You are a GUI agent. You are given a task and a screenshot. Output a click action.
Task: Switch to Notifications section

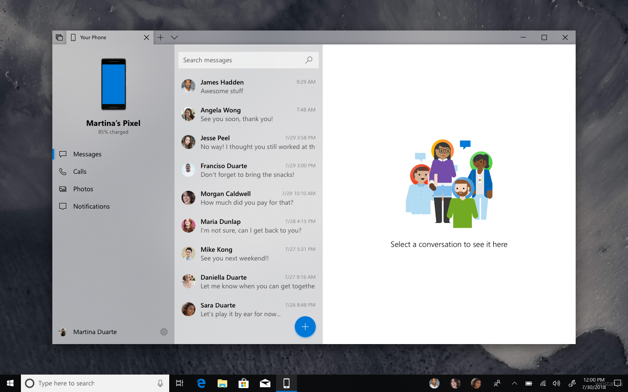click(x=91, y=206)
